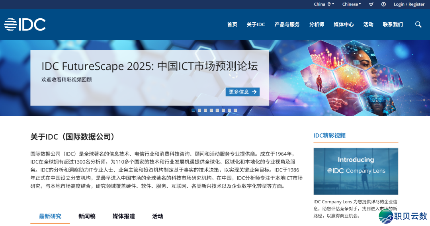
Task: Select the second carousel slide indicator
Action: [x=199, y=110]
